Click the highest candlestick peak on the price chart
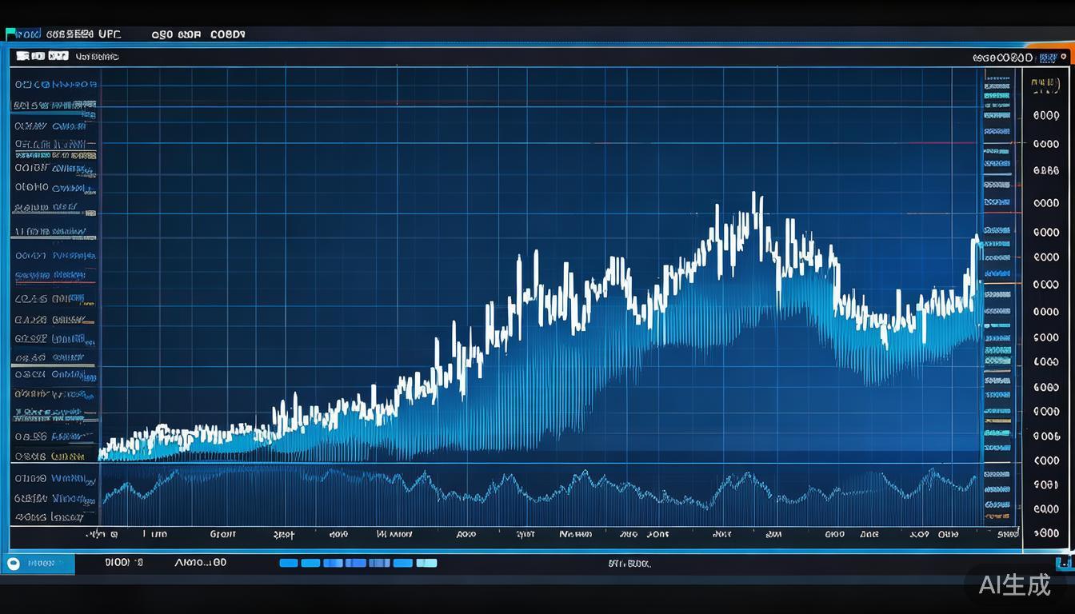This screenshot has height=614, width=1075. point(753,195)
